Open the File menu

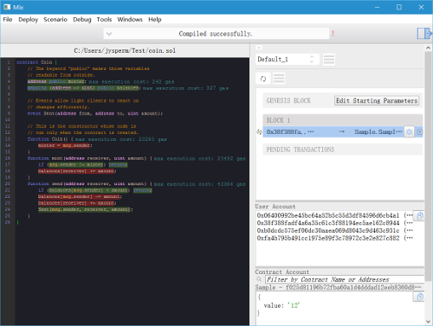(x=8, y=19)
